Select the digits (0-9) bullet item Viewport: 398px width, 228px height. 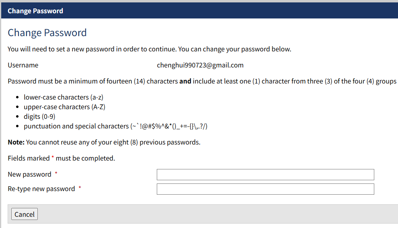tap(39, 116)
